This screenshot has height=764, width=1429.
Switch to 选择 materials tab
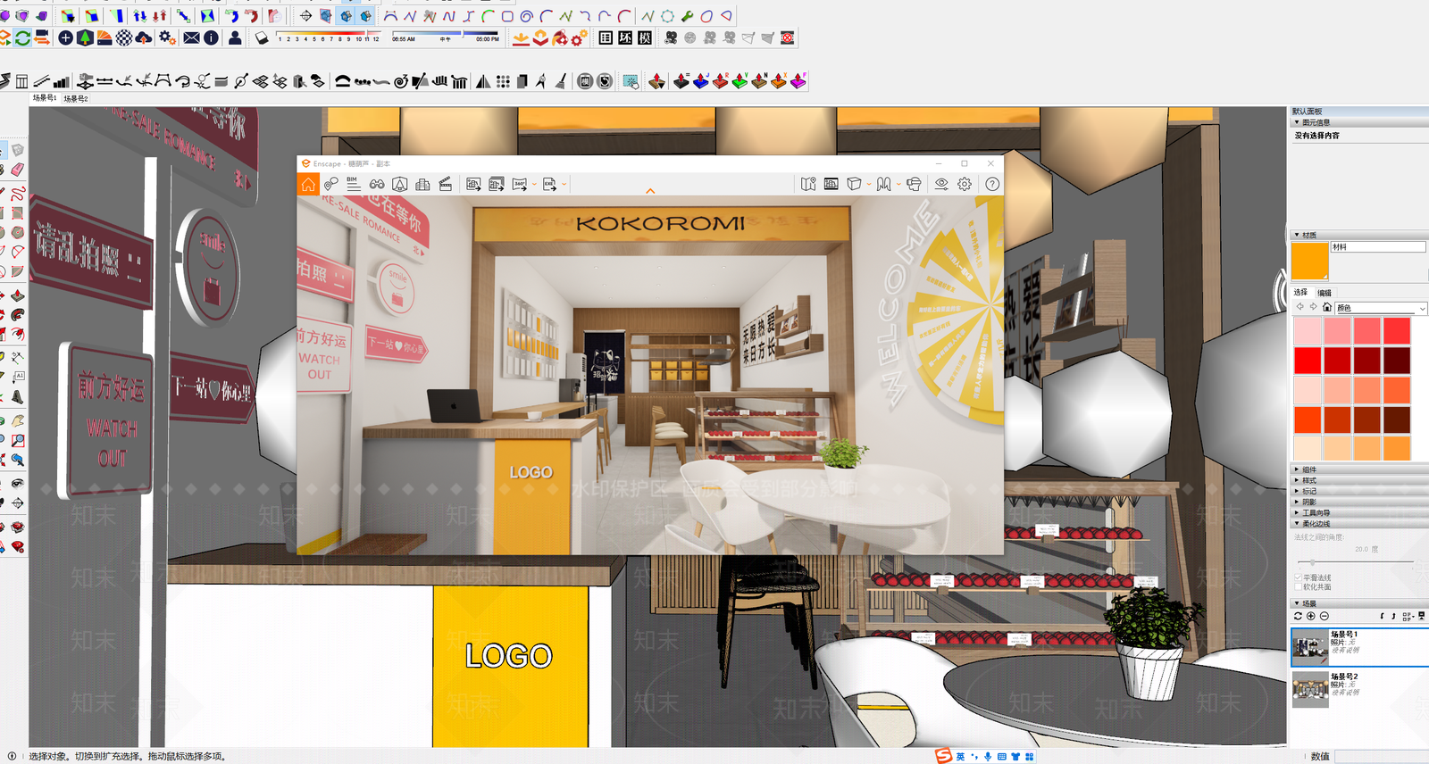[1300, 292]
